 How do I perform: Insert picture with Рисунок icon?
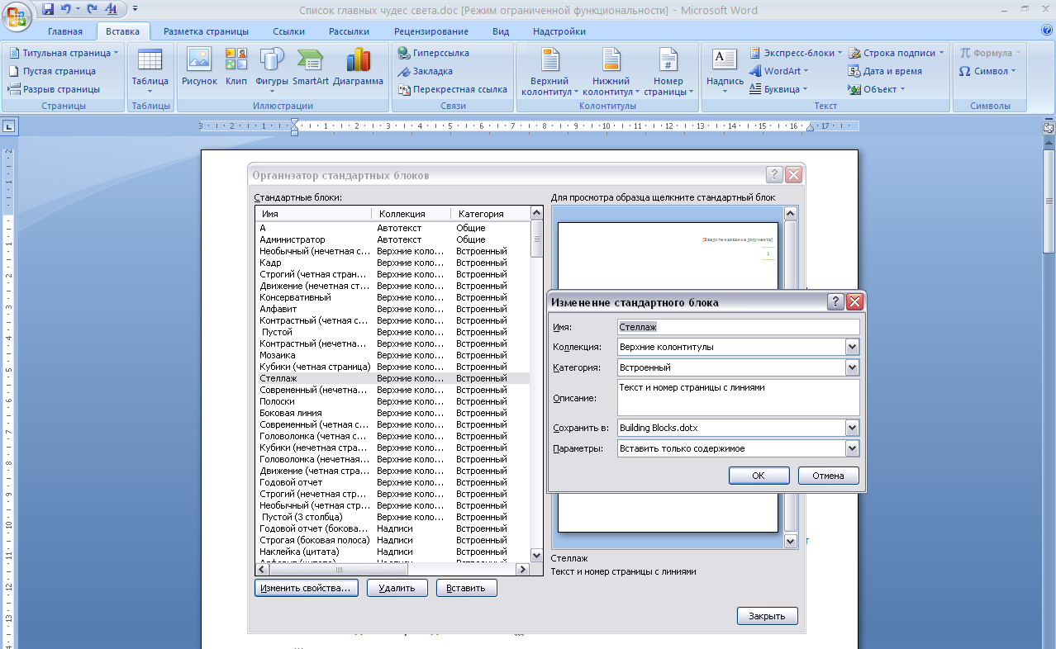(199, 67)
